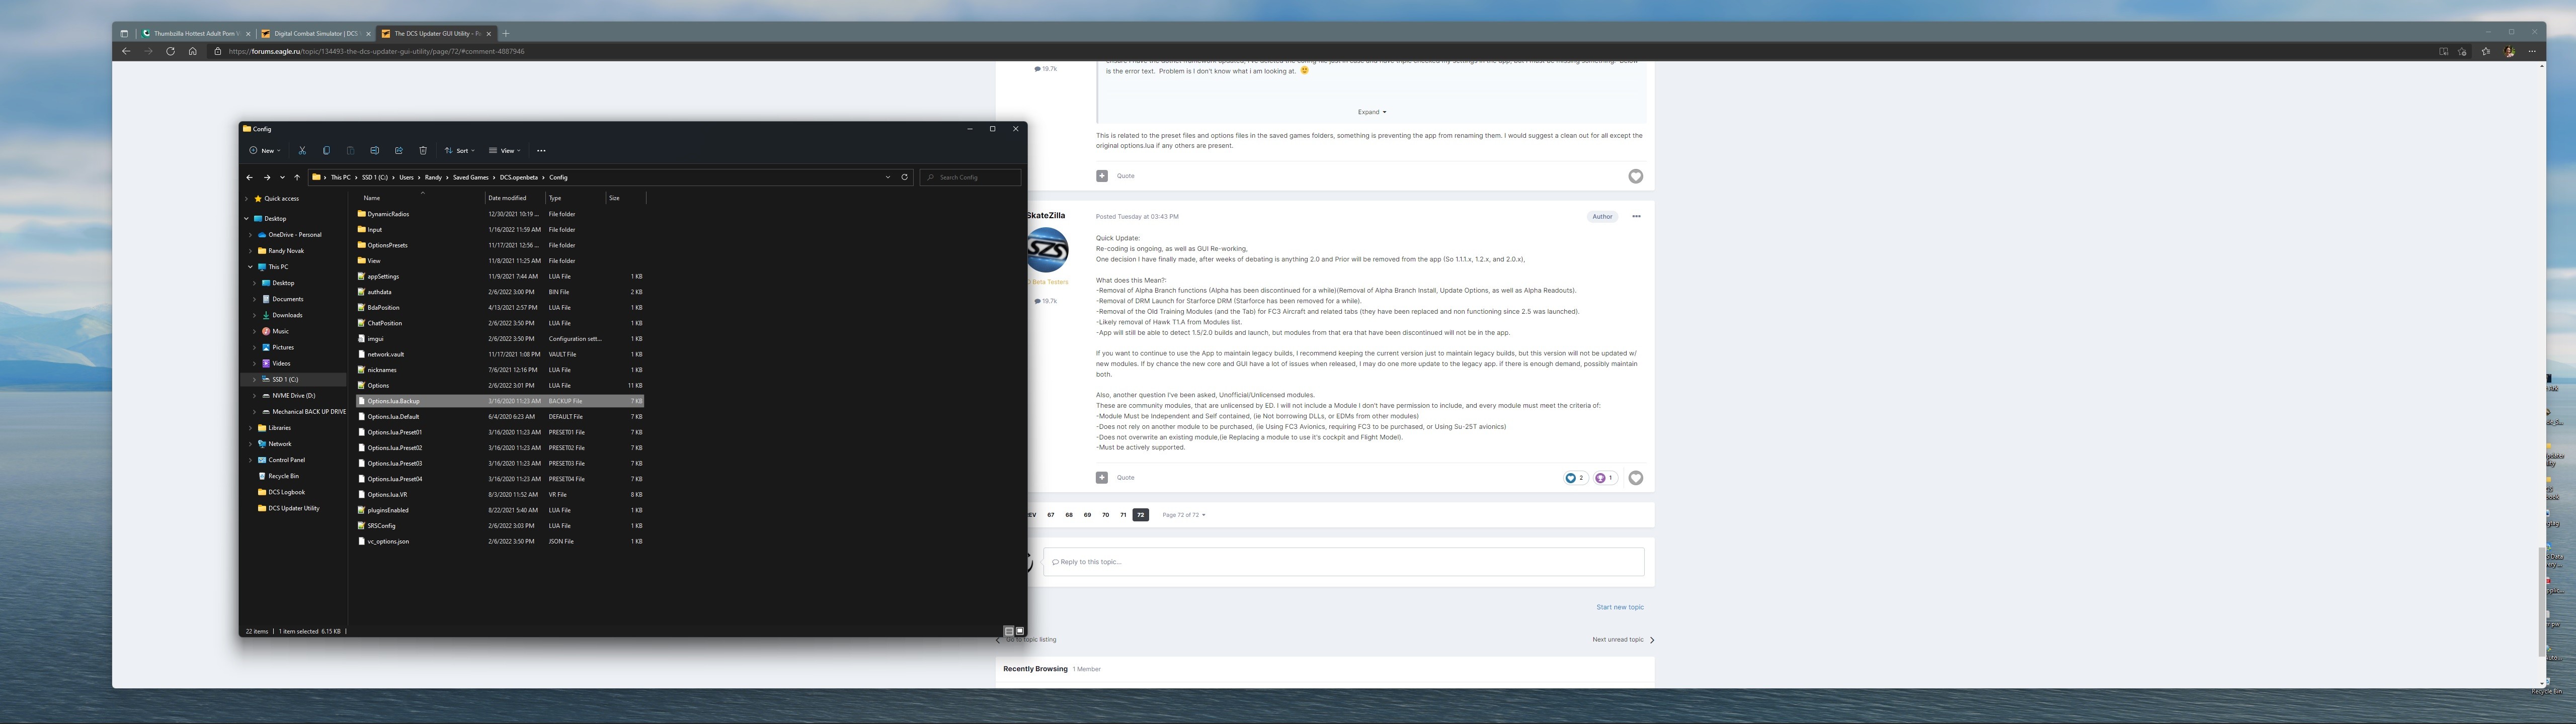Click Quote under SkateZilla's Quick Update post
Screen dimensions: 2576x724
pyautogui.click(x=1125, y=478)
